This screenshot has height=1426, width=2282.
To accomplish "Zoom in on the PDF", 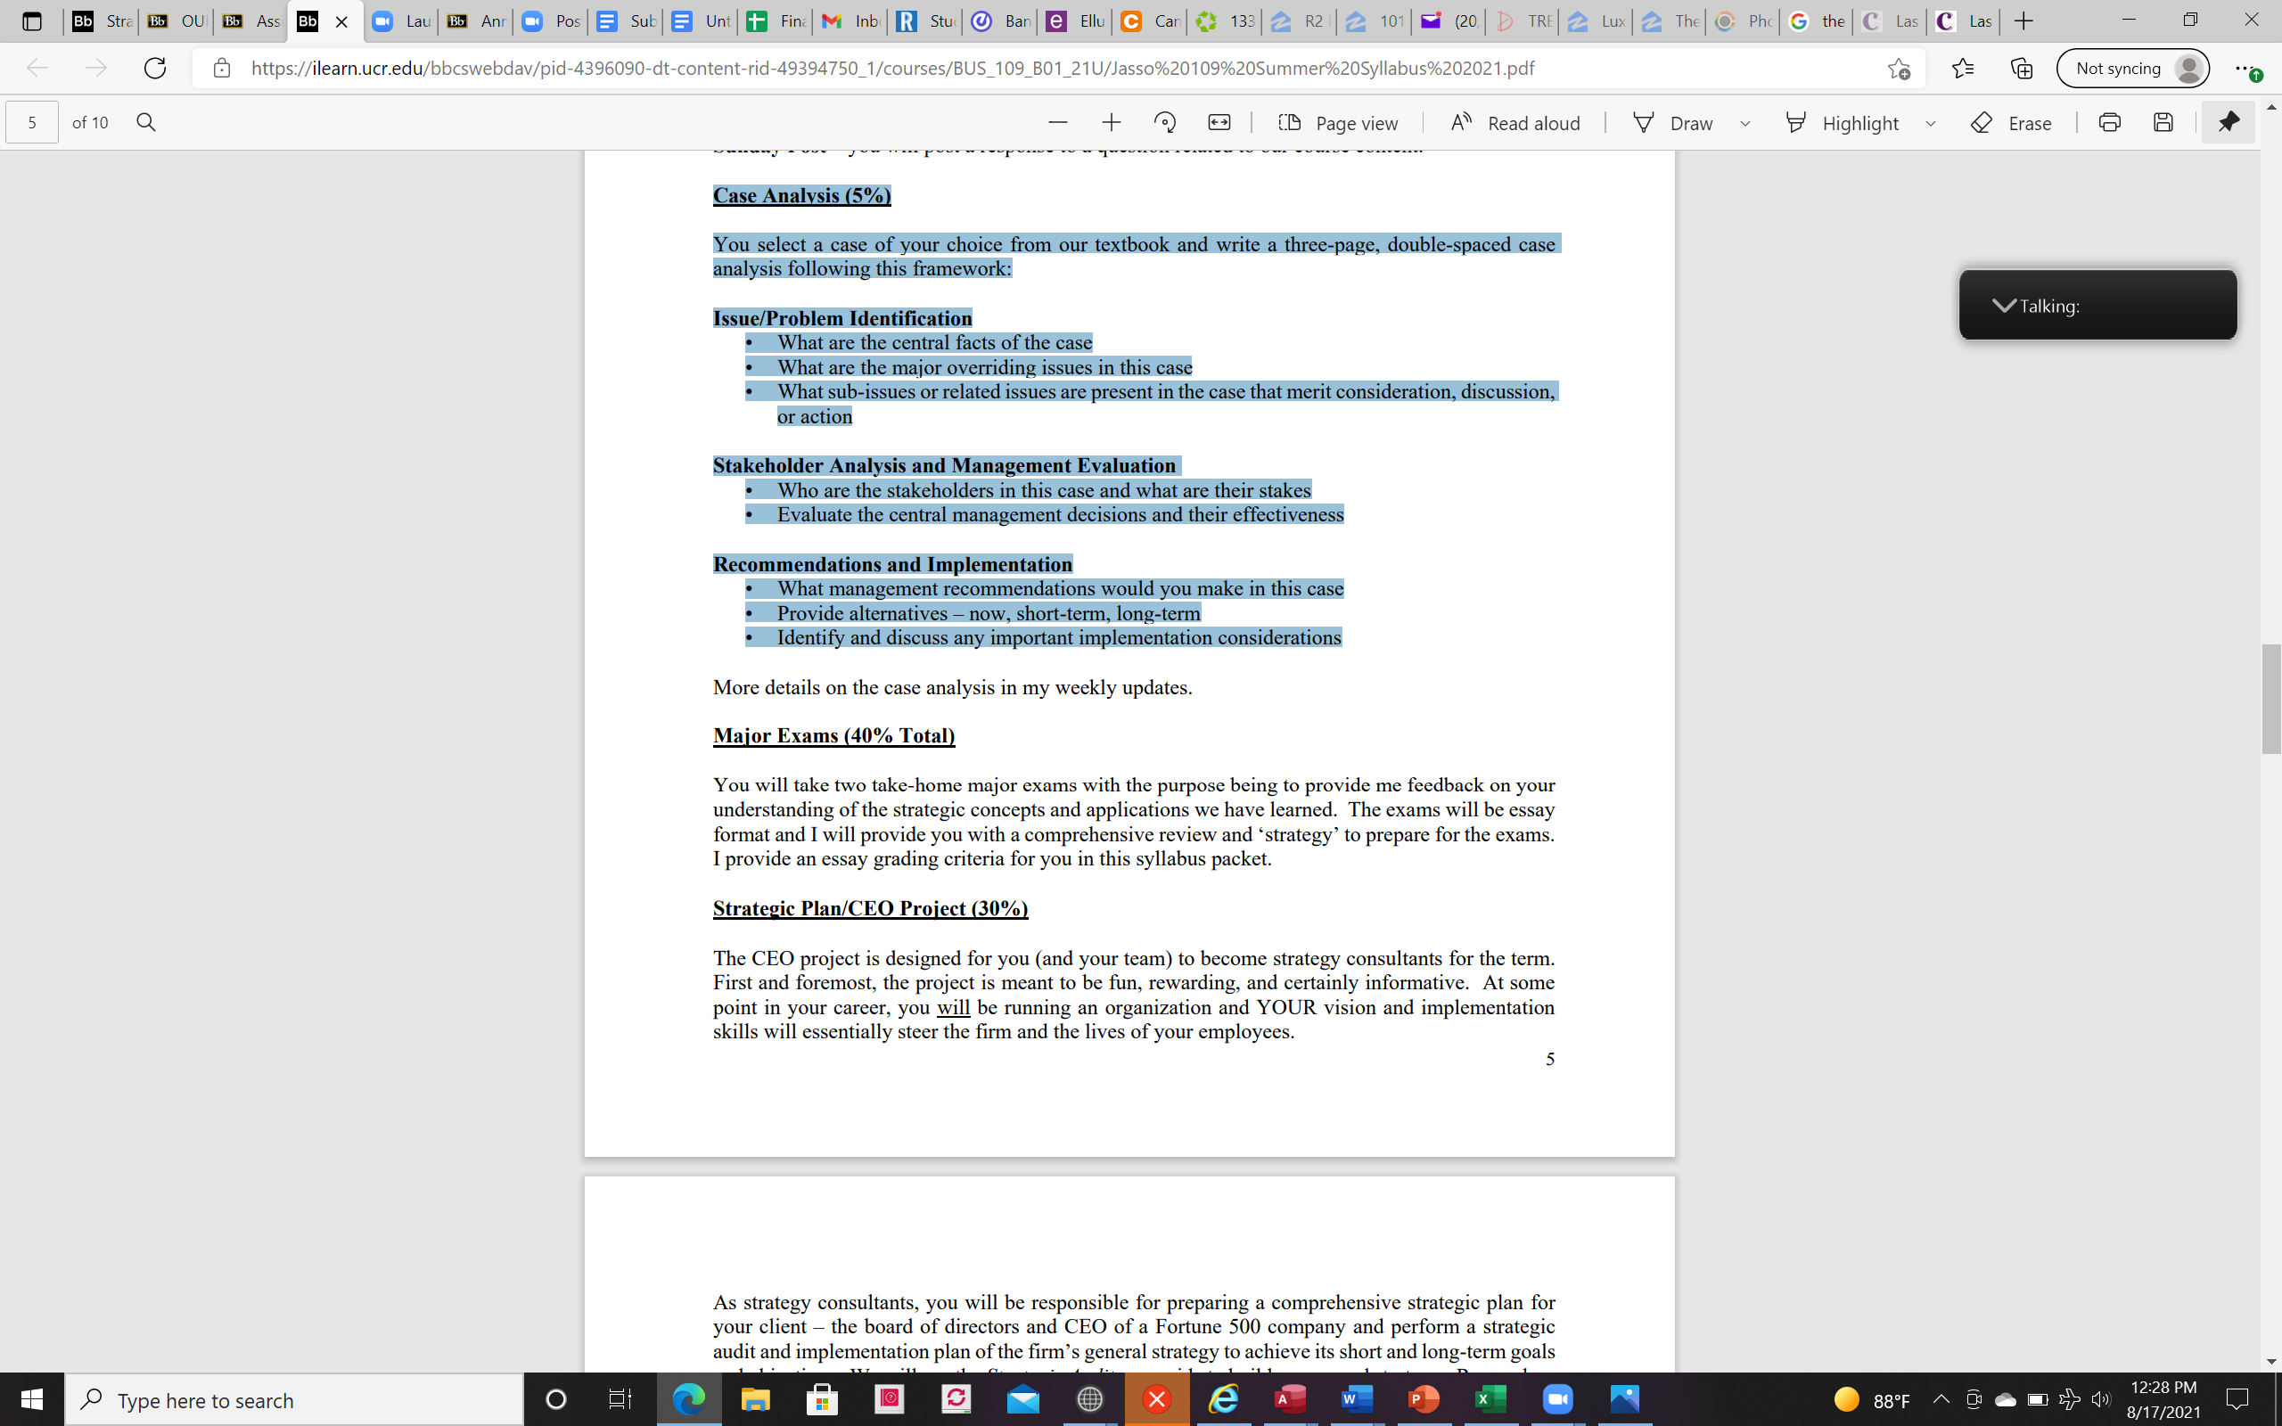I will [x=1111, y=123].
